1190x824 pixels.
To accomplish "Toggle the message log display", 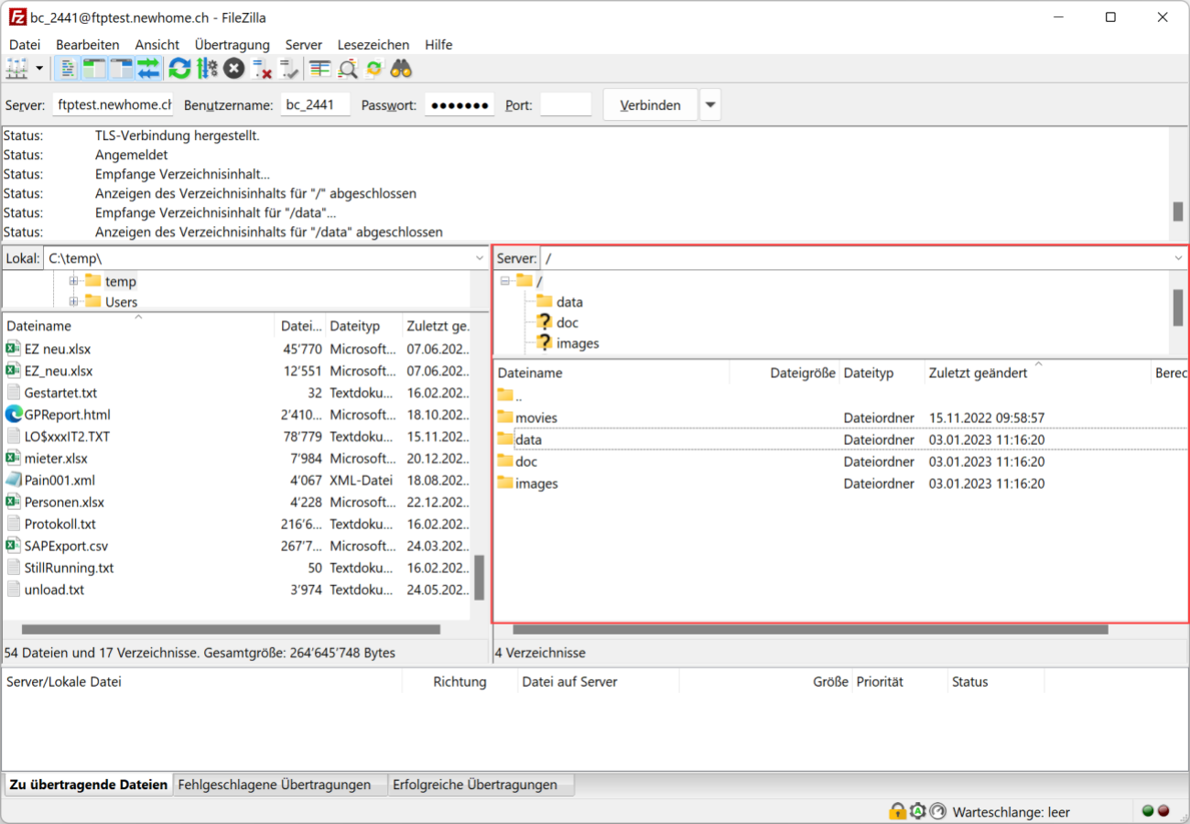I will pos(67,68).
